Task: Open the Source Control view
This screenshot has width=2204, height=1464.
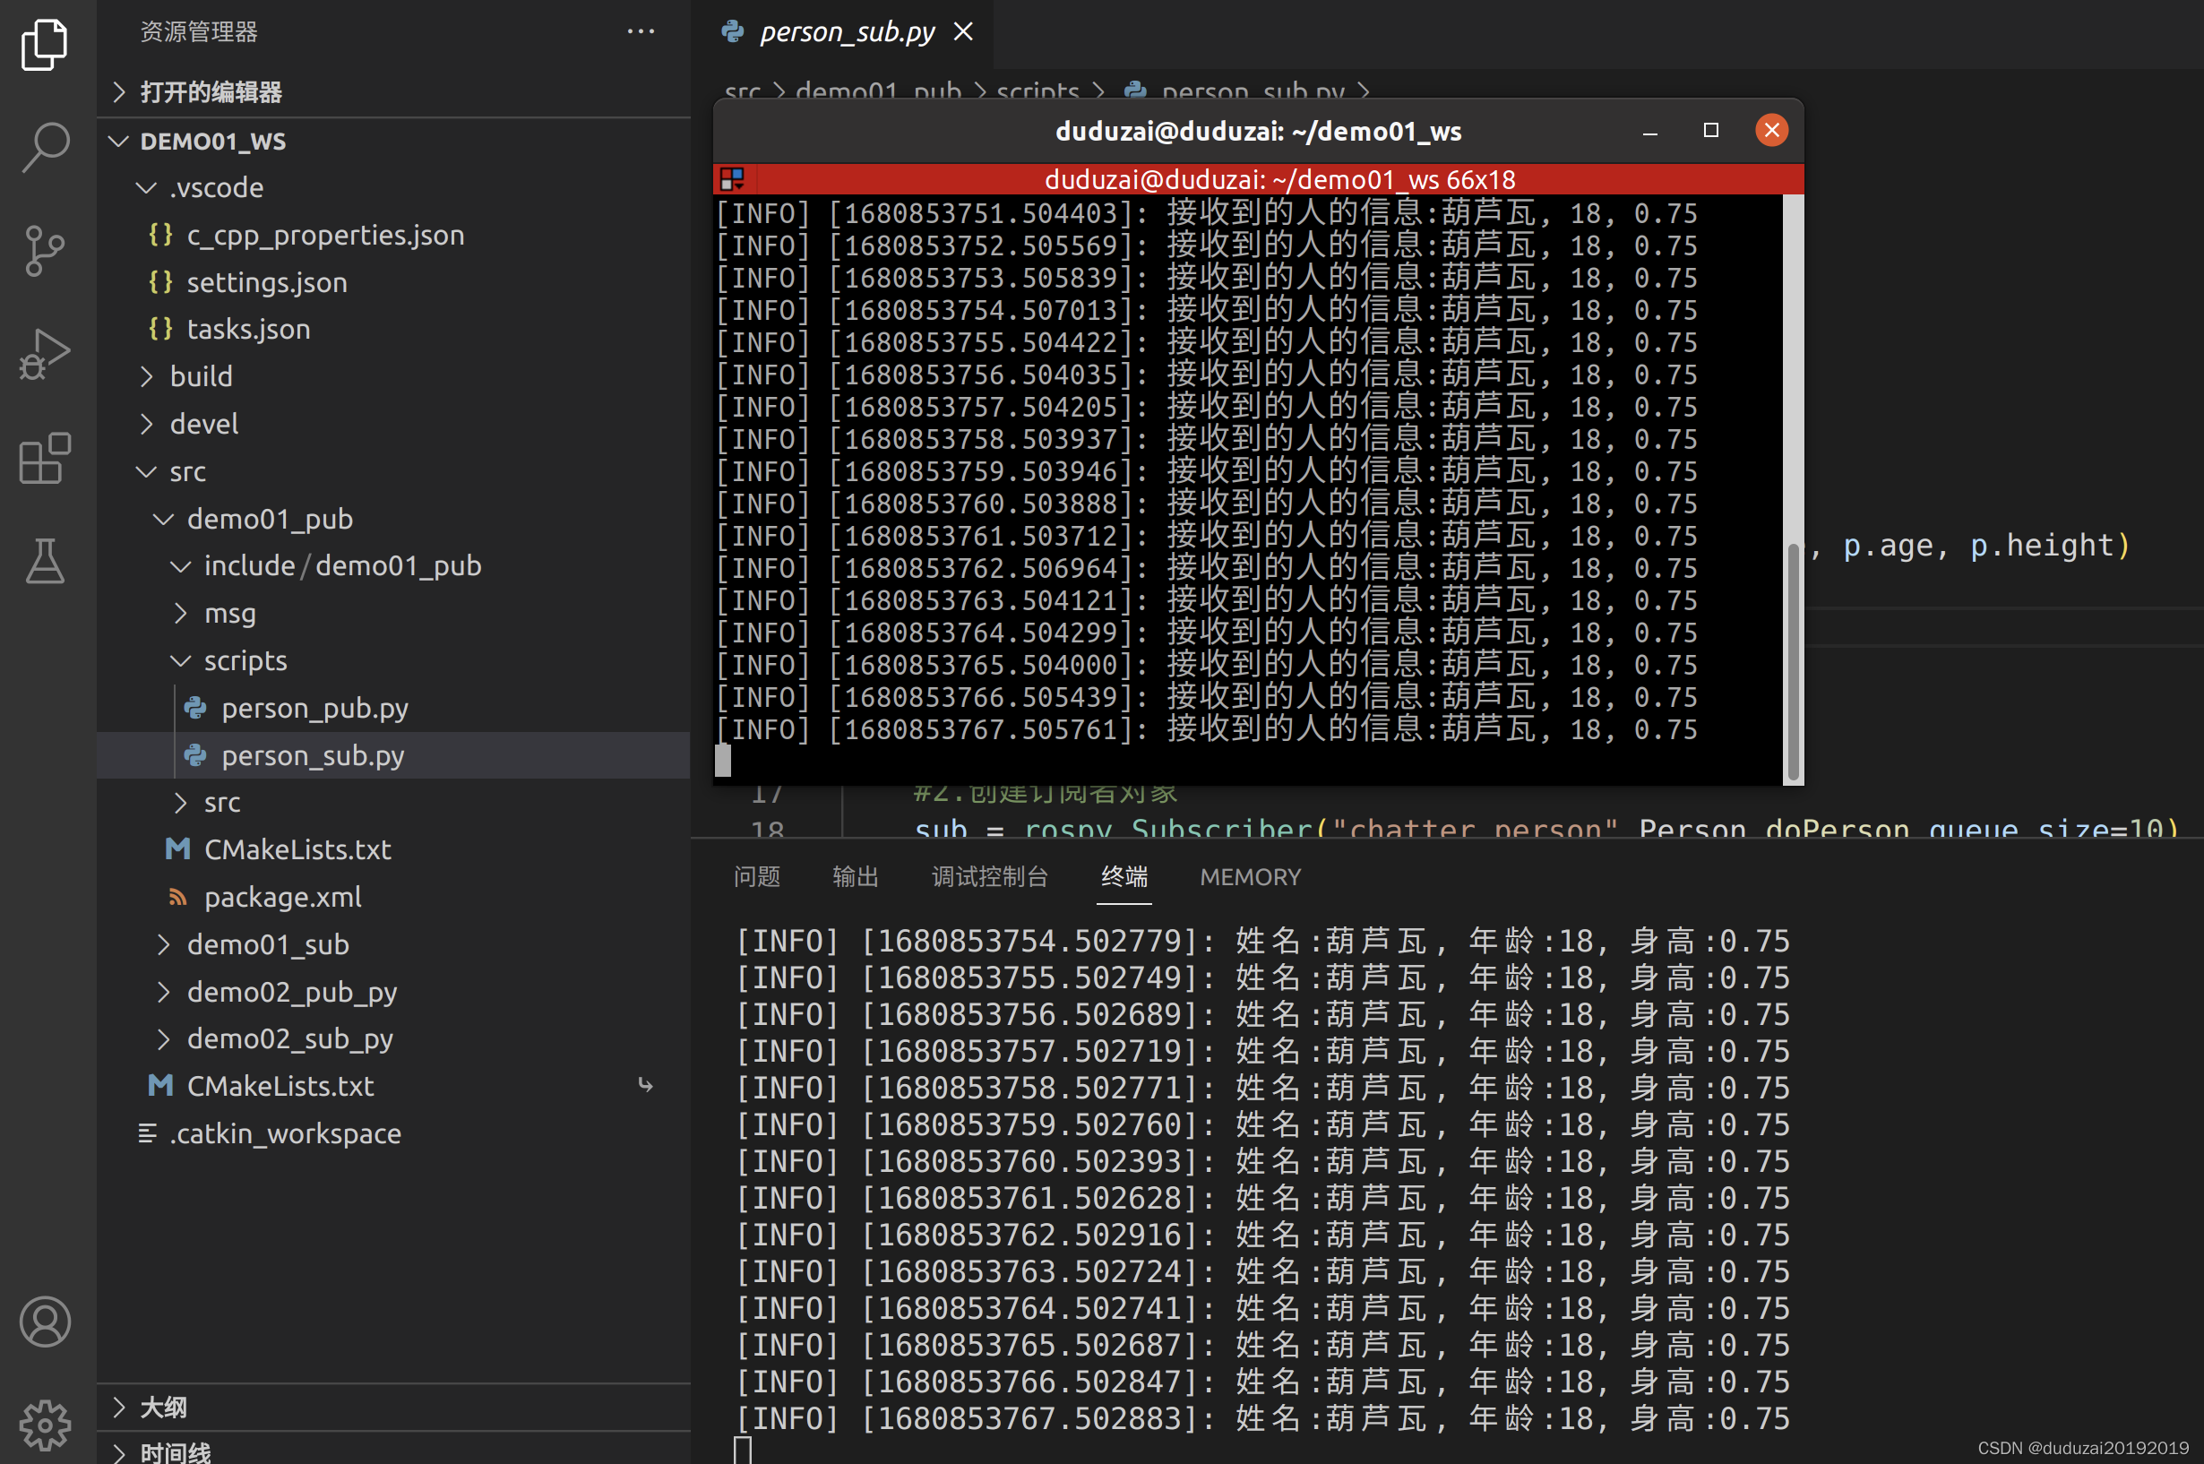Action: click(44, 250)
